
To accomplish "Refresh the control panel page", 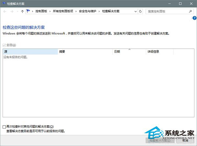I will (140, 12).
